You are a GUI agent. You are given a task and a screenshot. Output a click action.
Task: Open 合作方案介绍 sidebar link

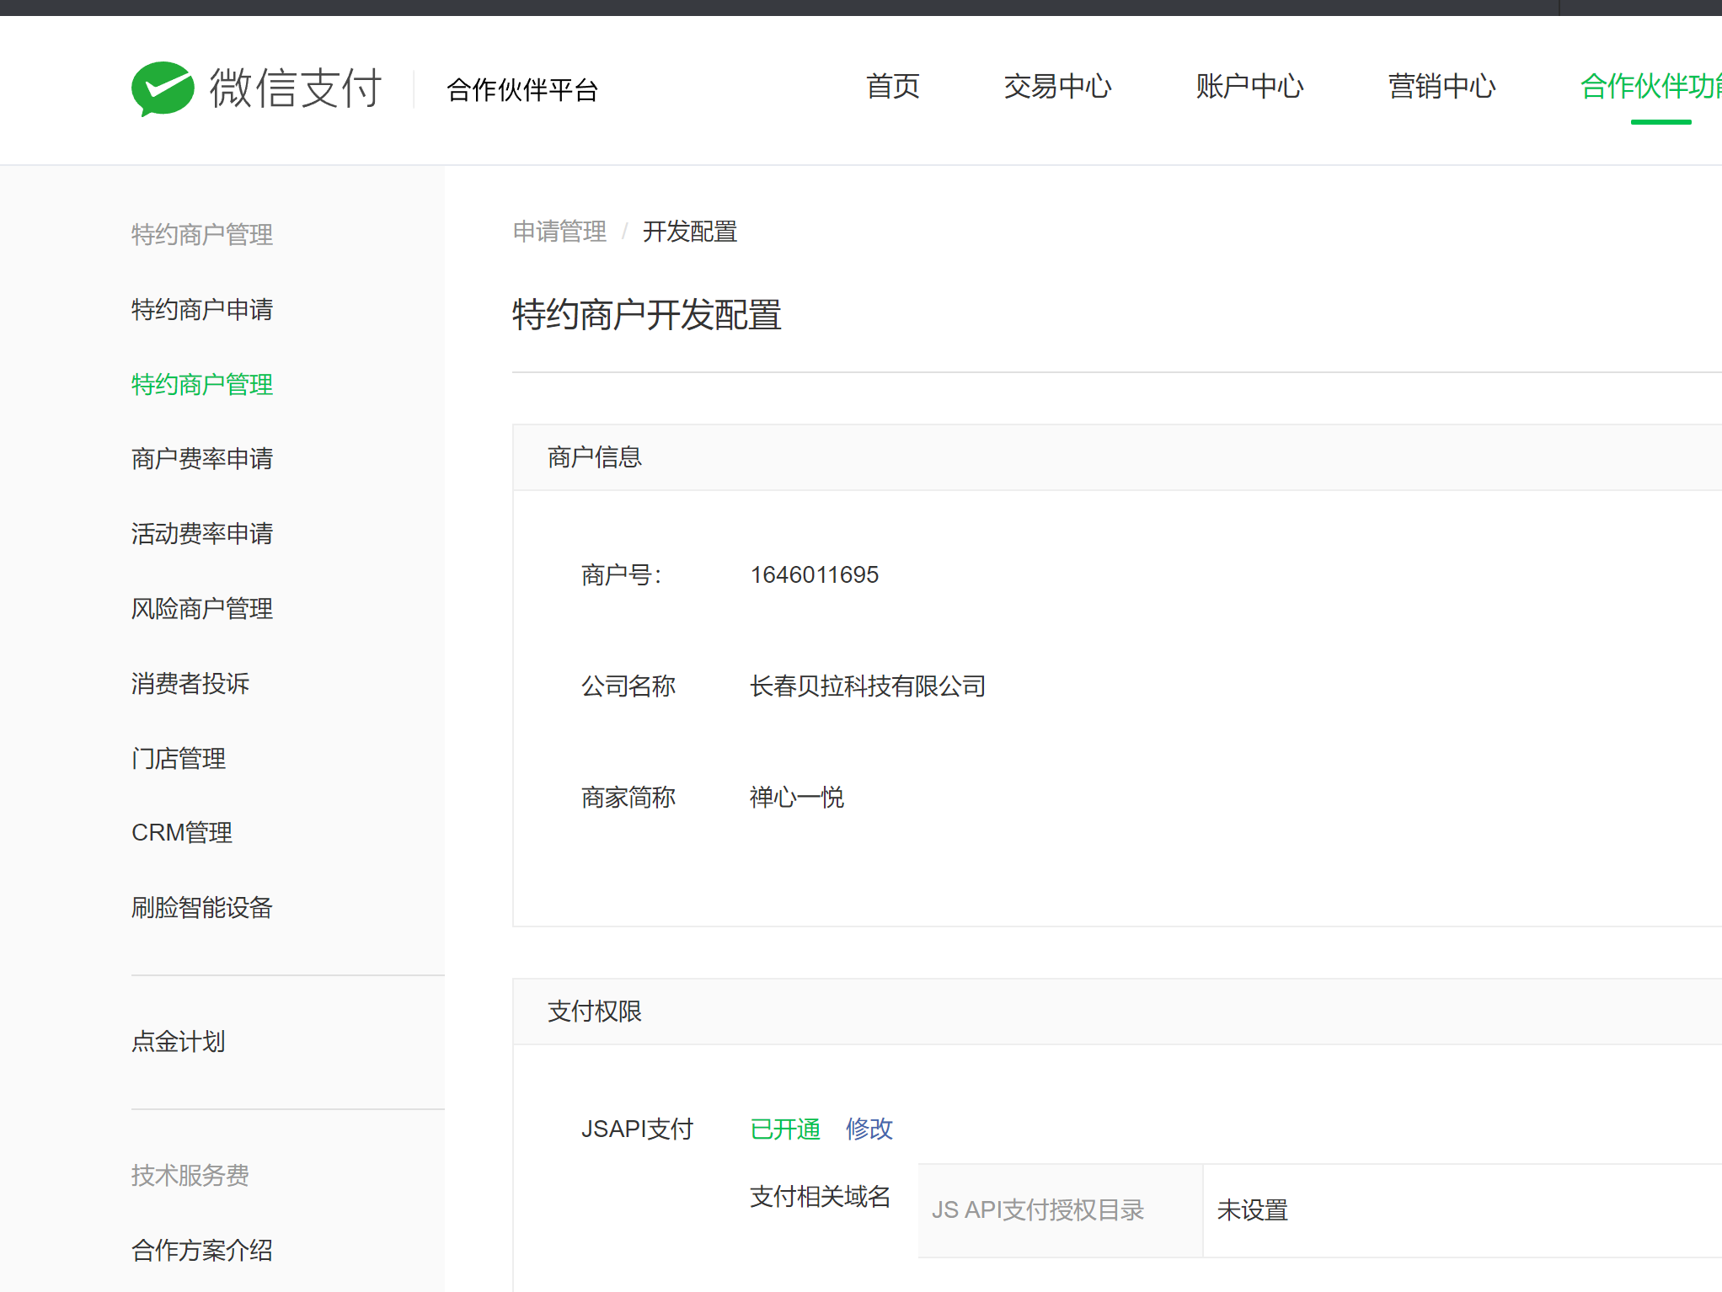point(202,1250)
